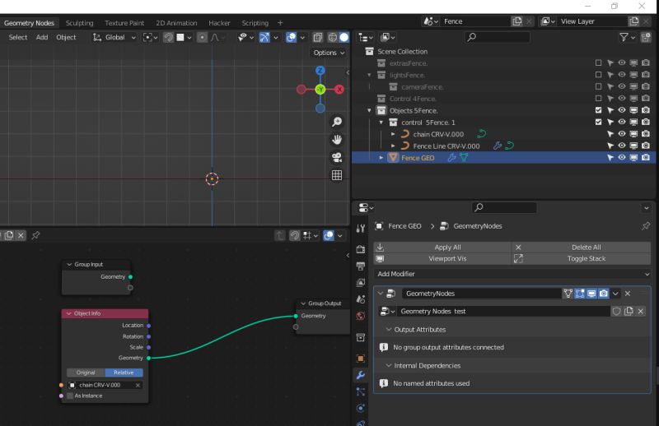Screen dimensions: 659x426
Task: Unlink the Geometry Nodes test node group
Action: [x=641, y=312]
